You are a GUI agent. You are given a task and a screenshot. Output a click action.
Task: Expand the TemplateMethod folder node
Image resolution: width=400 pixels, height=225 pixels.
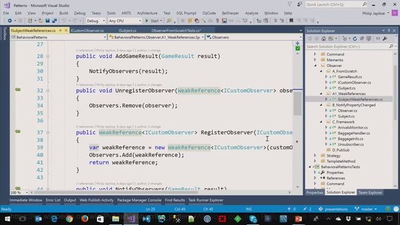(x=315, y=161)
